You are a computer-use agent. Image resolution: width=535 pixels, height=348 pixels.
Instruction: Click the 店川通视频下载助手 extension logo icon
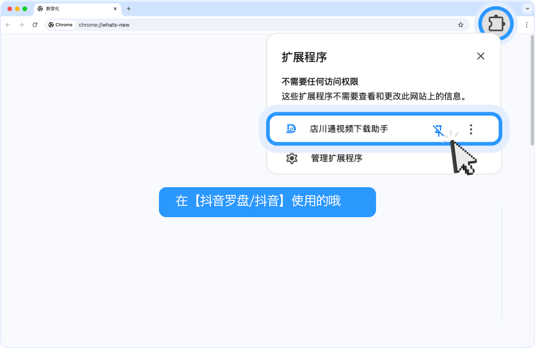point(291,129)
